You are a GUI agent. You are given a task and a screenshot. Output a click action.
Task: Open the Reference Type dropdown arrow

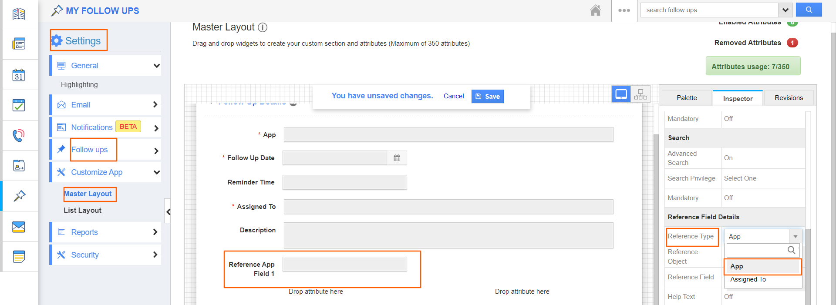point(795,237)
